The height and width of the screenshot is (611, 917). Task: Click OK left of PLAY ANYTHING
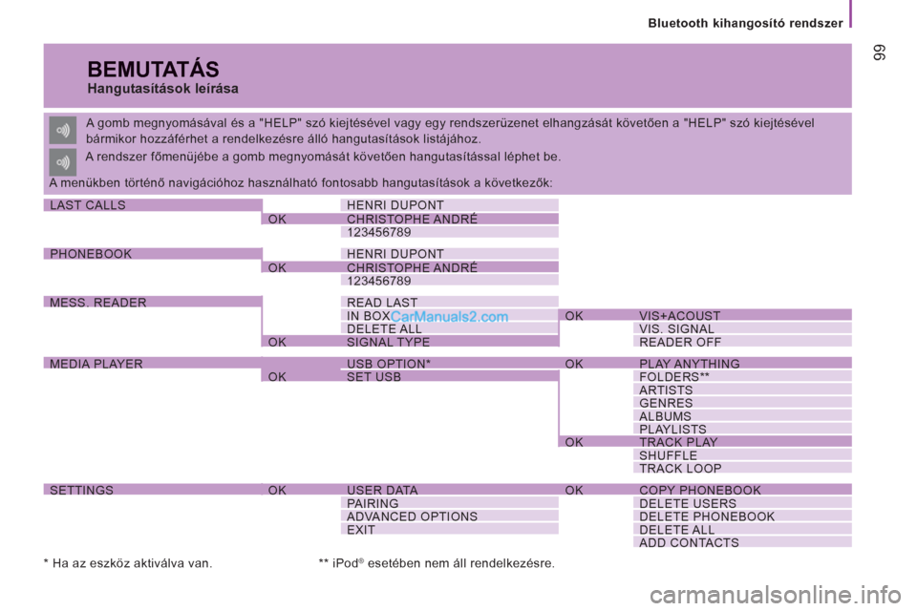(x=574, y=364)
